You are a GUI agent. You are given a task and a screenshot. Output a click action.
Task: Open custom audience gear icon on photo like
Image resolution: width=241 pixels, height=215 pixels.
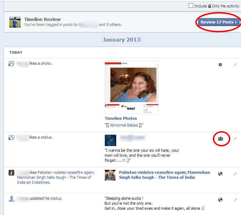220,65
